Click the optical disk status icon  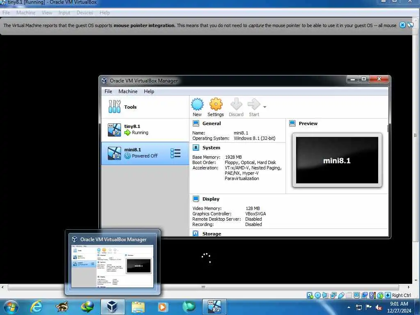click(318, 295)
